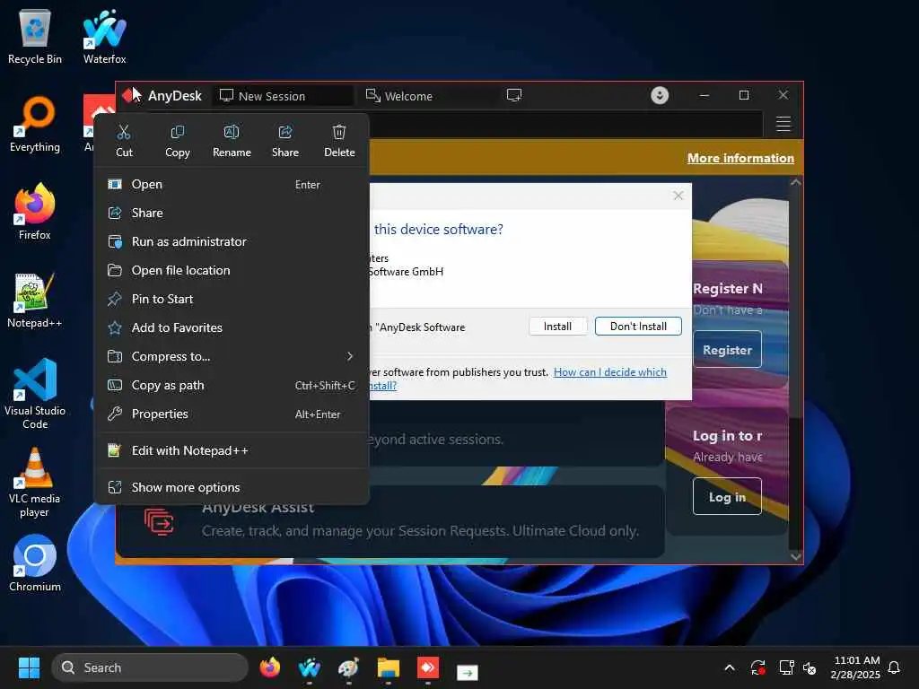The width and height of the screenshot is (919, 689).
Task: Click the network tray icon
Action: pyautogui.click(x=786, y=667)
